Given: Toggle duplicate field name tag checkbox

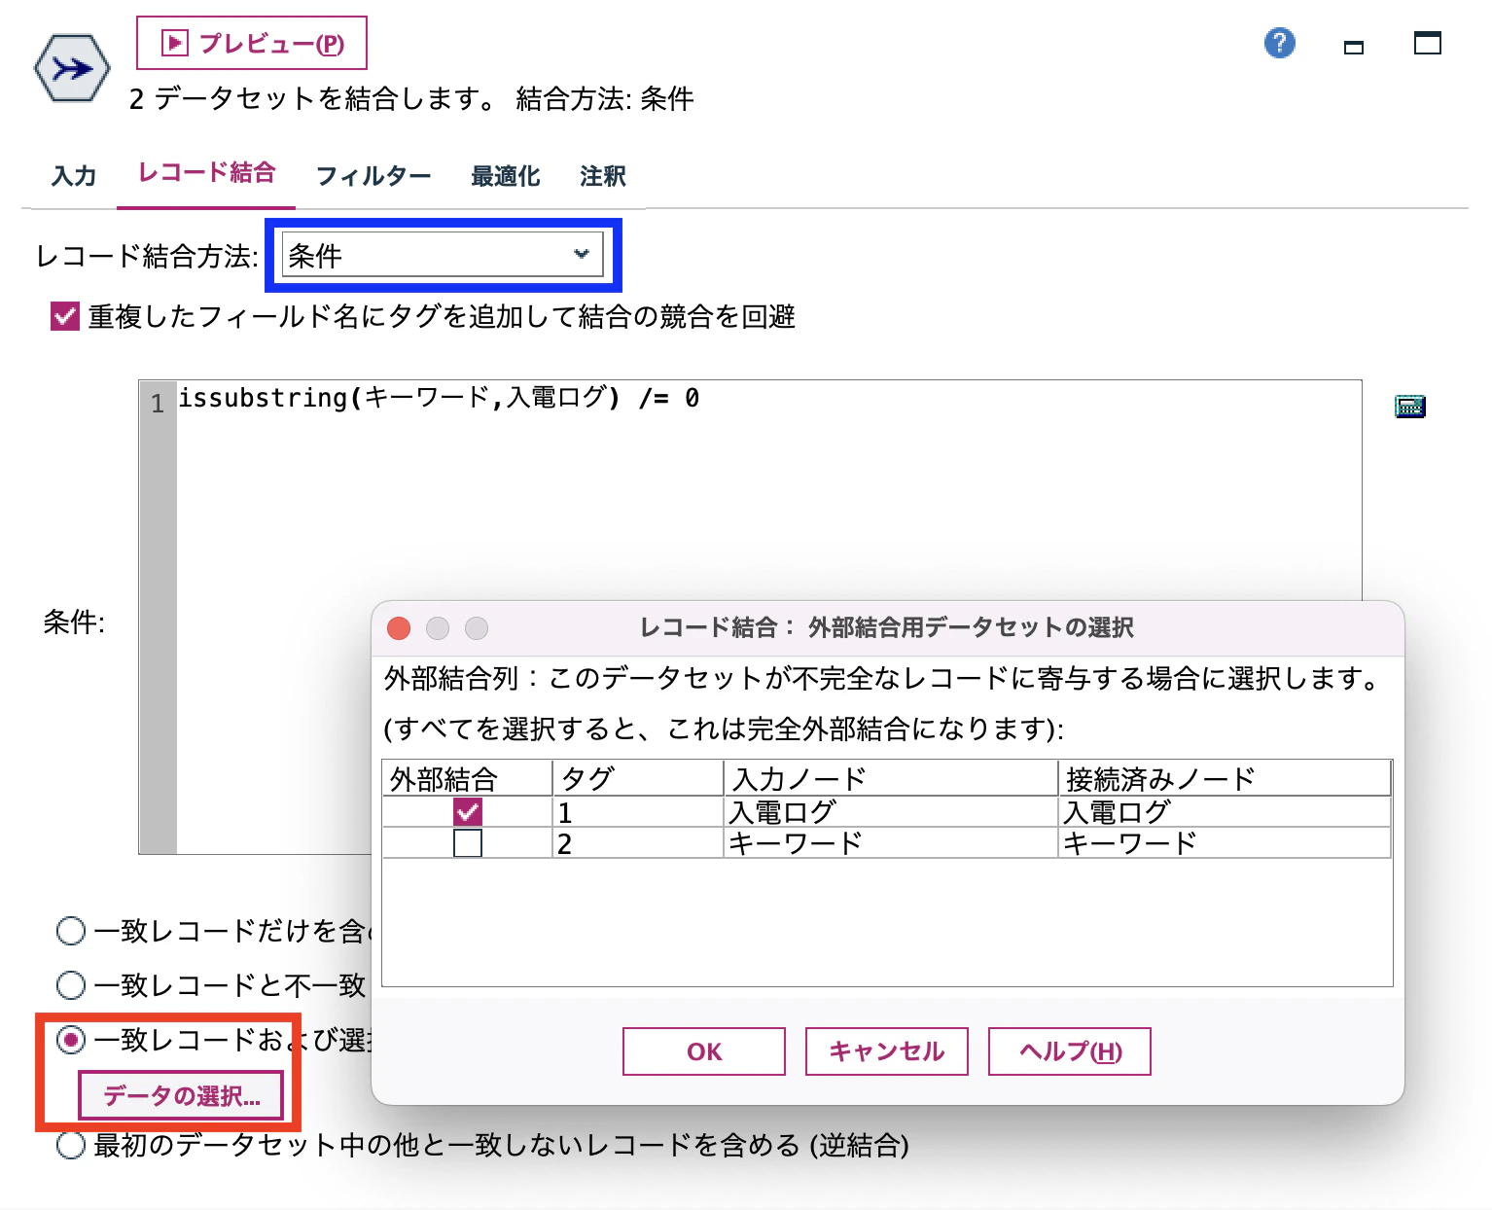Looking at the screenshot, I should 64,316.
